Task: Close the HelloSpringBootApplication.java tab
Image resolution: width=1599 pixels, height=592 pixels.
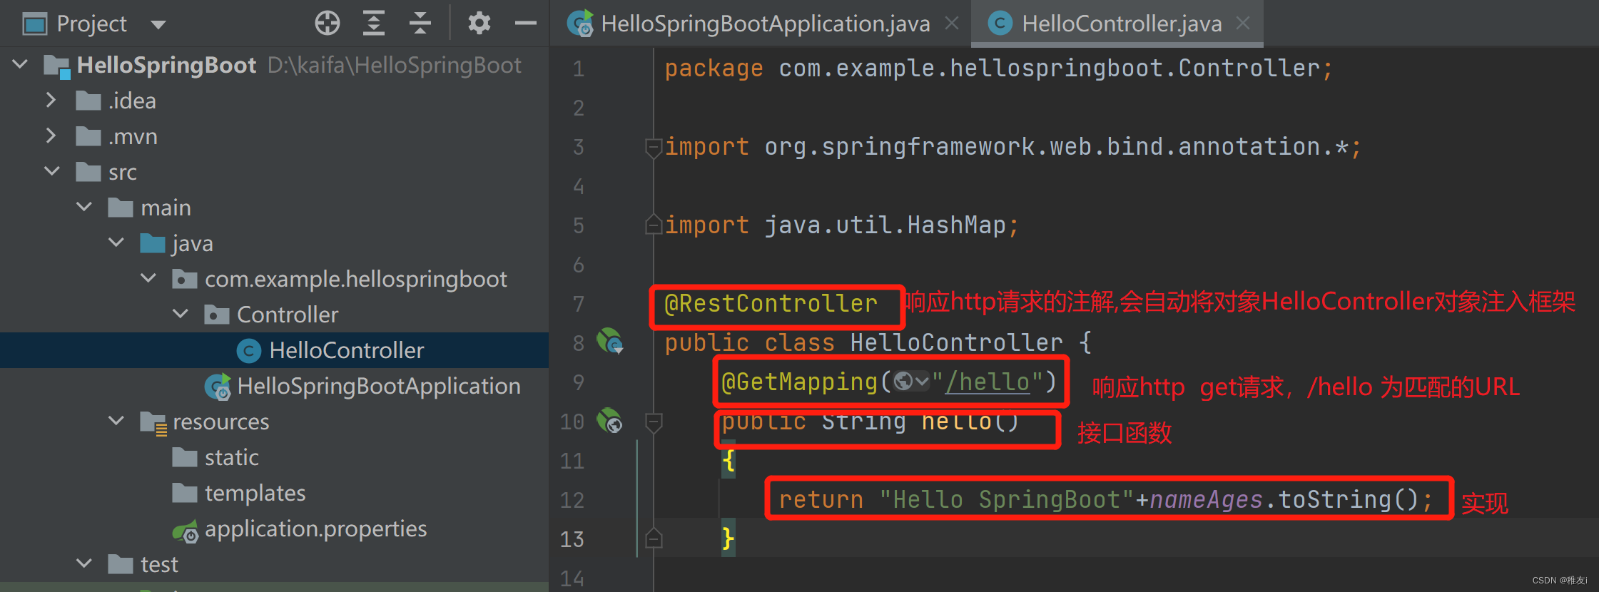Action: (952, 24)
